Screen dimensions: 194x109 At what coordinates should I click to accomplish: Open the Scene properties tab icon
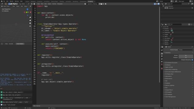click(162, 62)
